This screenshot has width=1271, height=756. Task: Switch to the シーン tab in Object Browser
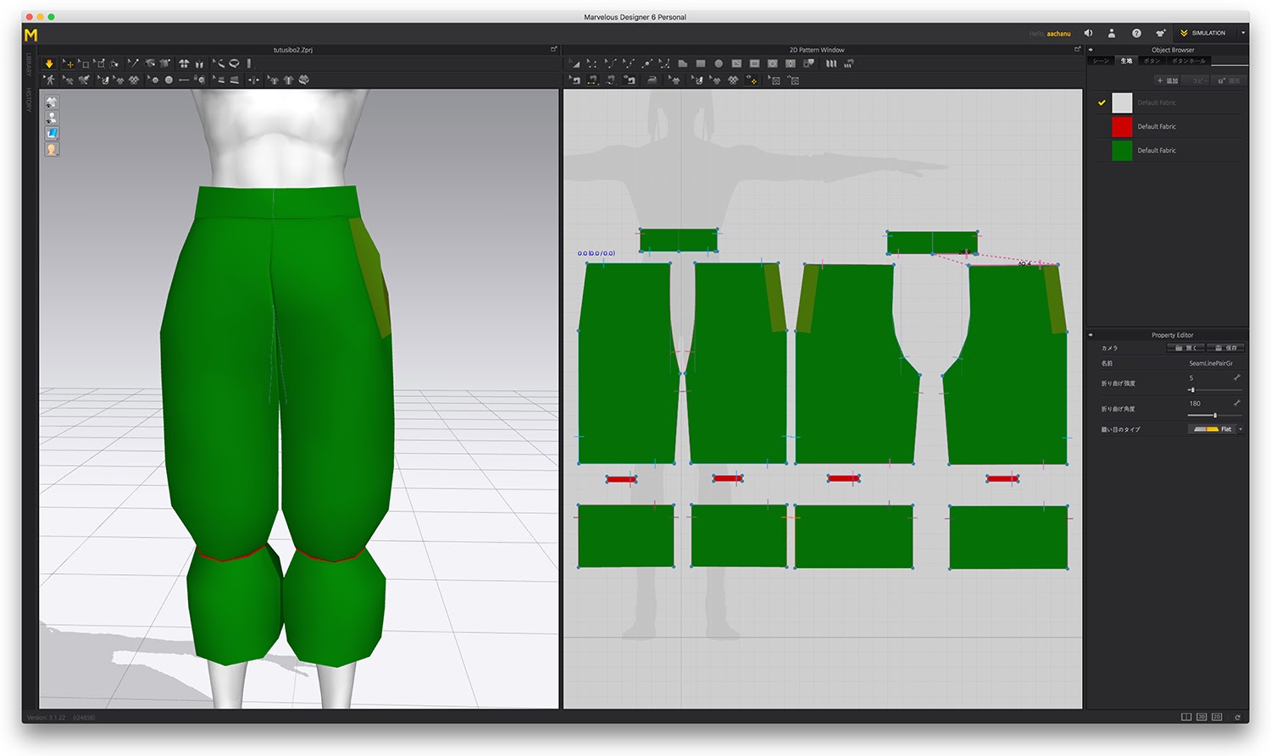1101,61
